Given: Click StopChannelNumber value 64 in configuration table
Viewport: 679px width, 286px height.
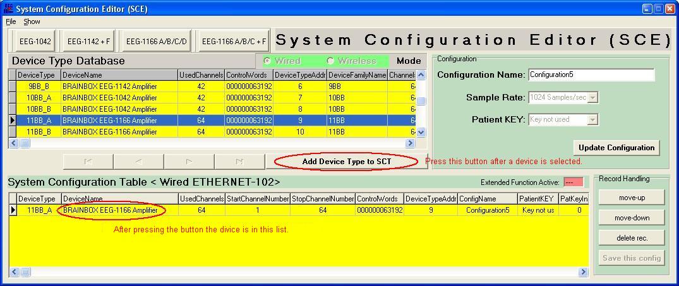Looking at the screenshot, I should (323, 210).
